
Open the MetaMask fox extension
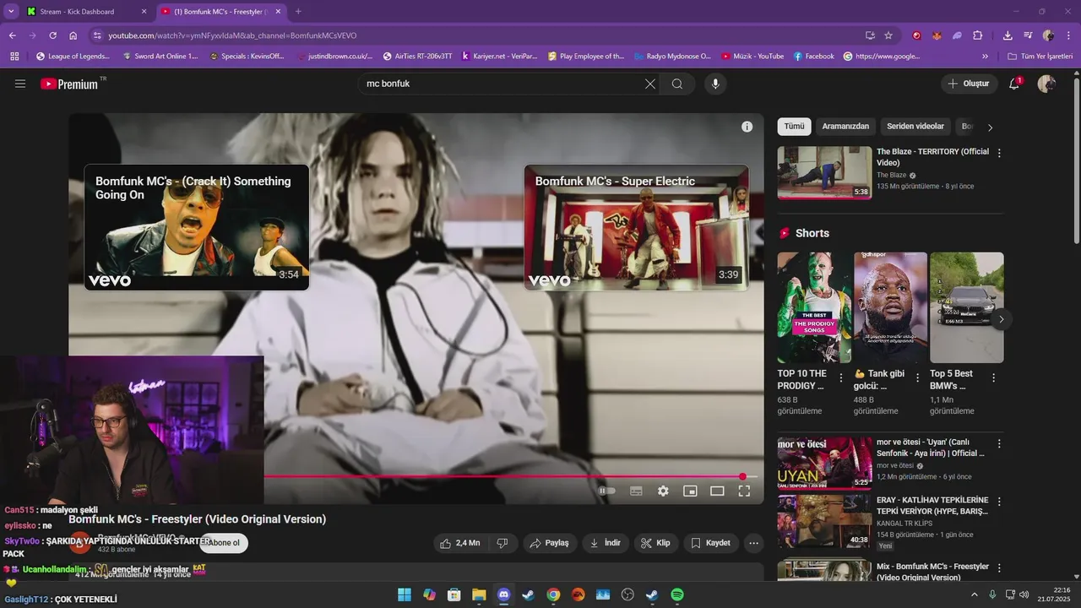937,35
